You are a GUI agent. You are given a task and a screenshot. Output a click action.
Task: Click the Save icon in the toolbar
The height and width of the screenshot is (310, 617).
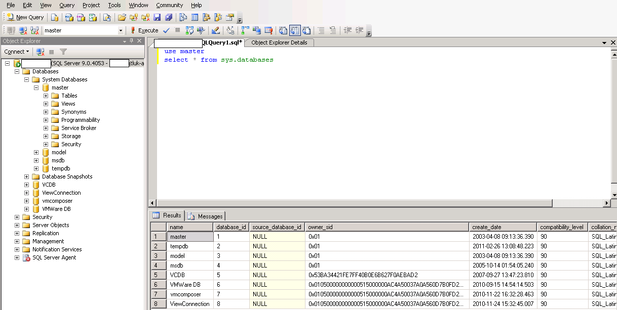tap(157, 17)
